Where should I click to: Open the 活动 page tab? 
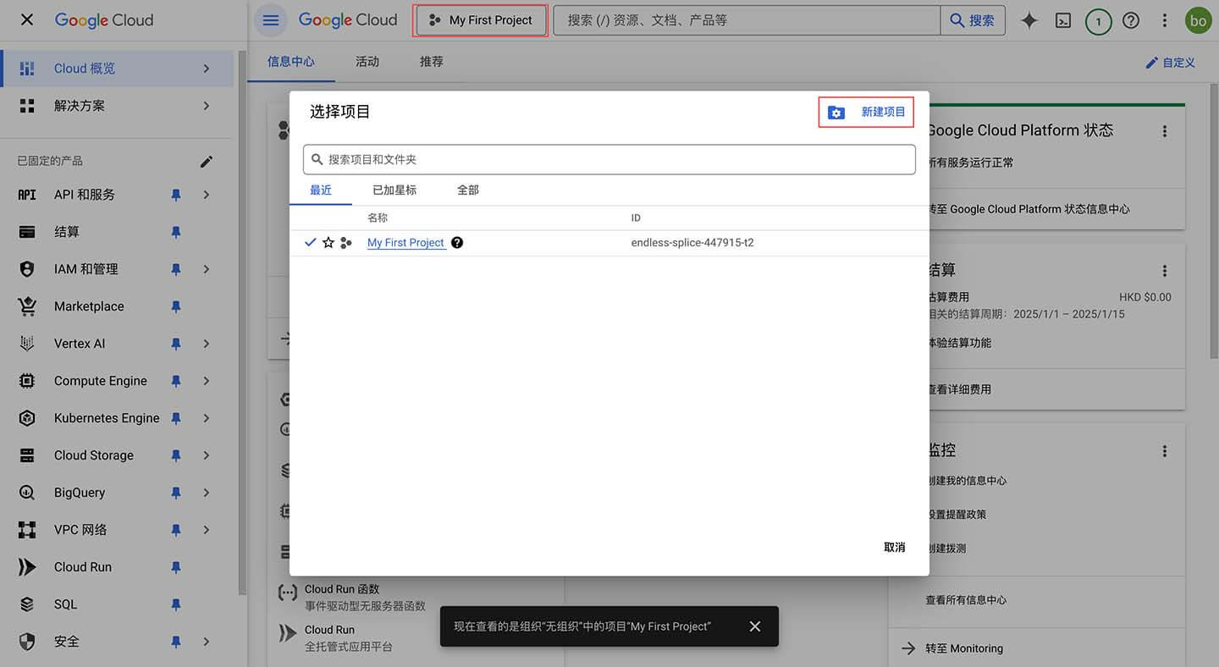pos(367,62)
